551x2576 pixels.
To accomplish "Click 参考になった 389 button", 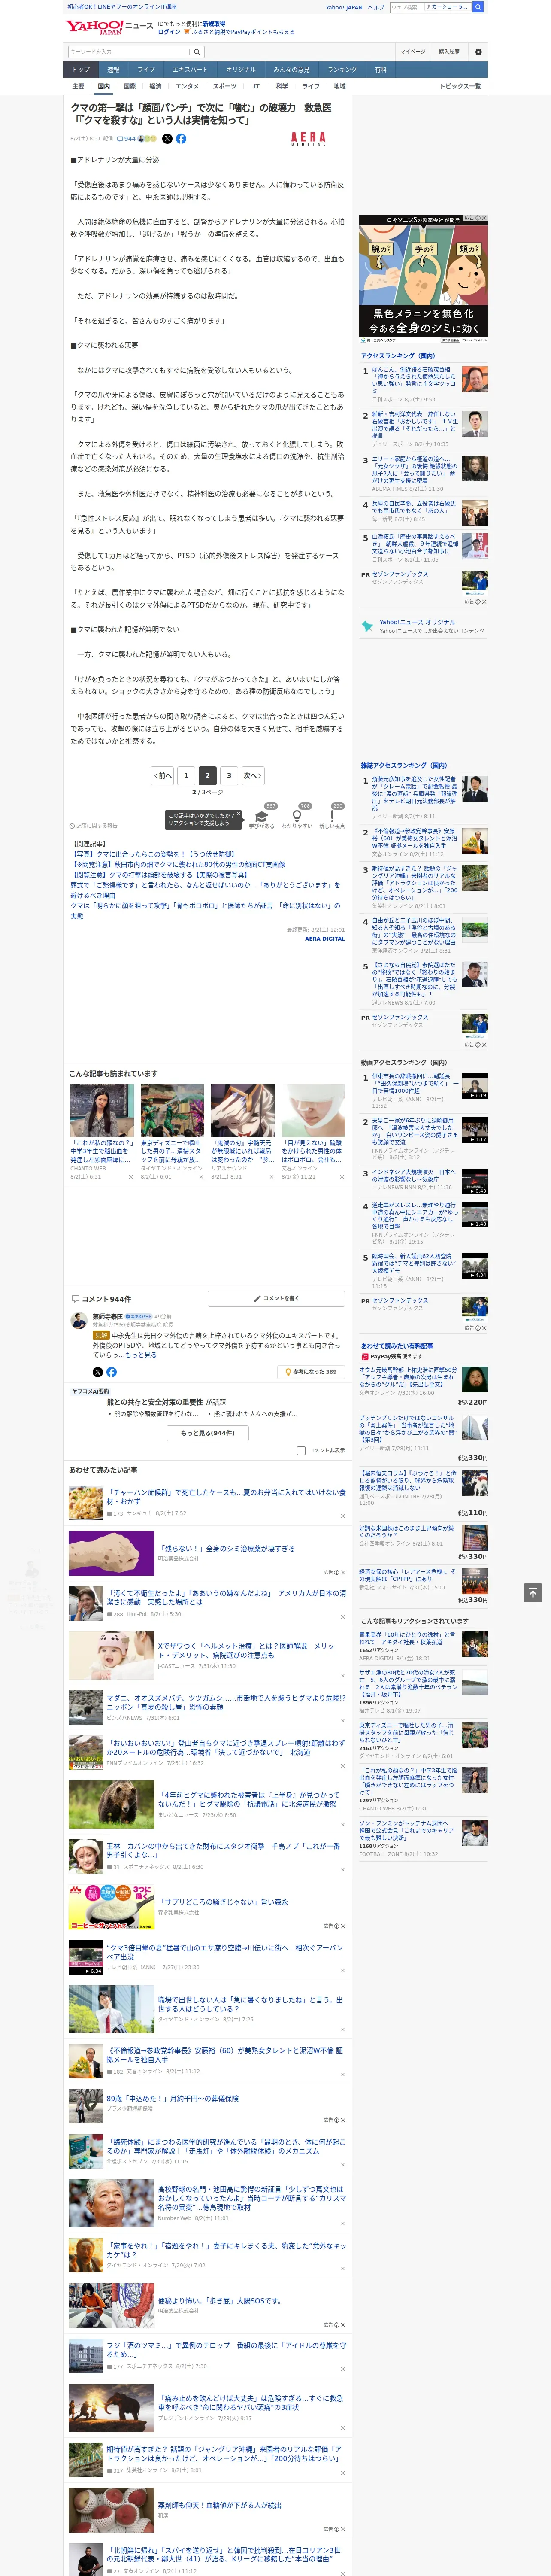I will [x=311, y=1372].
